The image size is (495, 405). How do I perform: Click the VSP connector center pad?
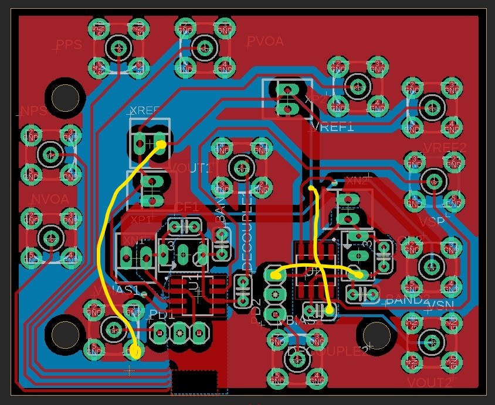click(434, 182)
